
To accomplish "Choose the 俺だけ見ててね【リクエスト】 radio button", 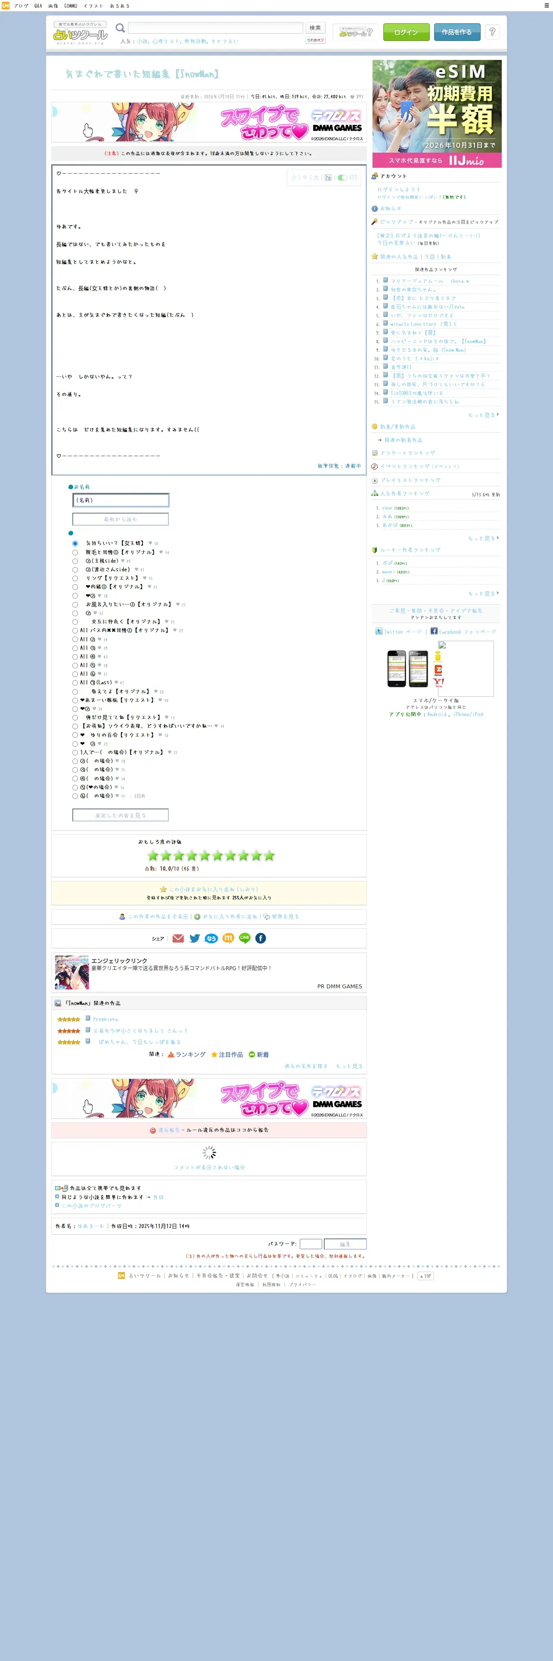I will click(x=75, y=718).
